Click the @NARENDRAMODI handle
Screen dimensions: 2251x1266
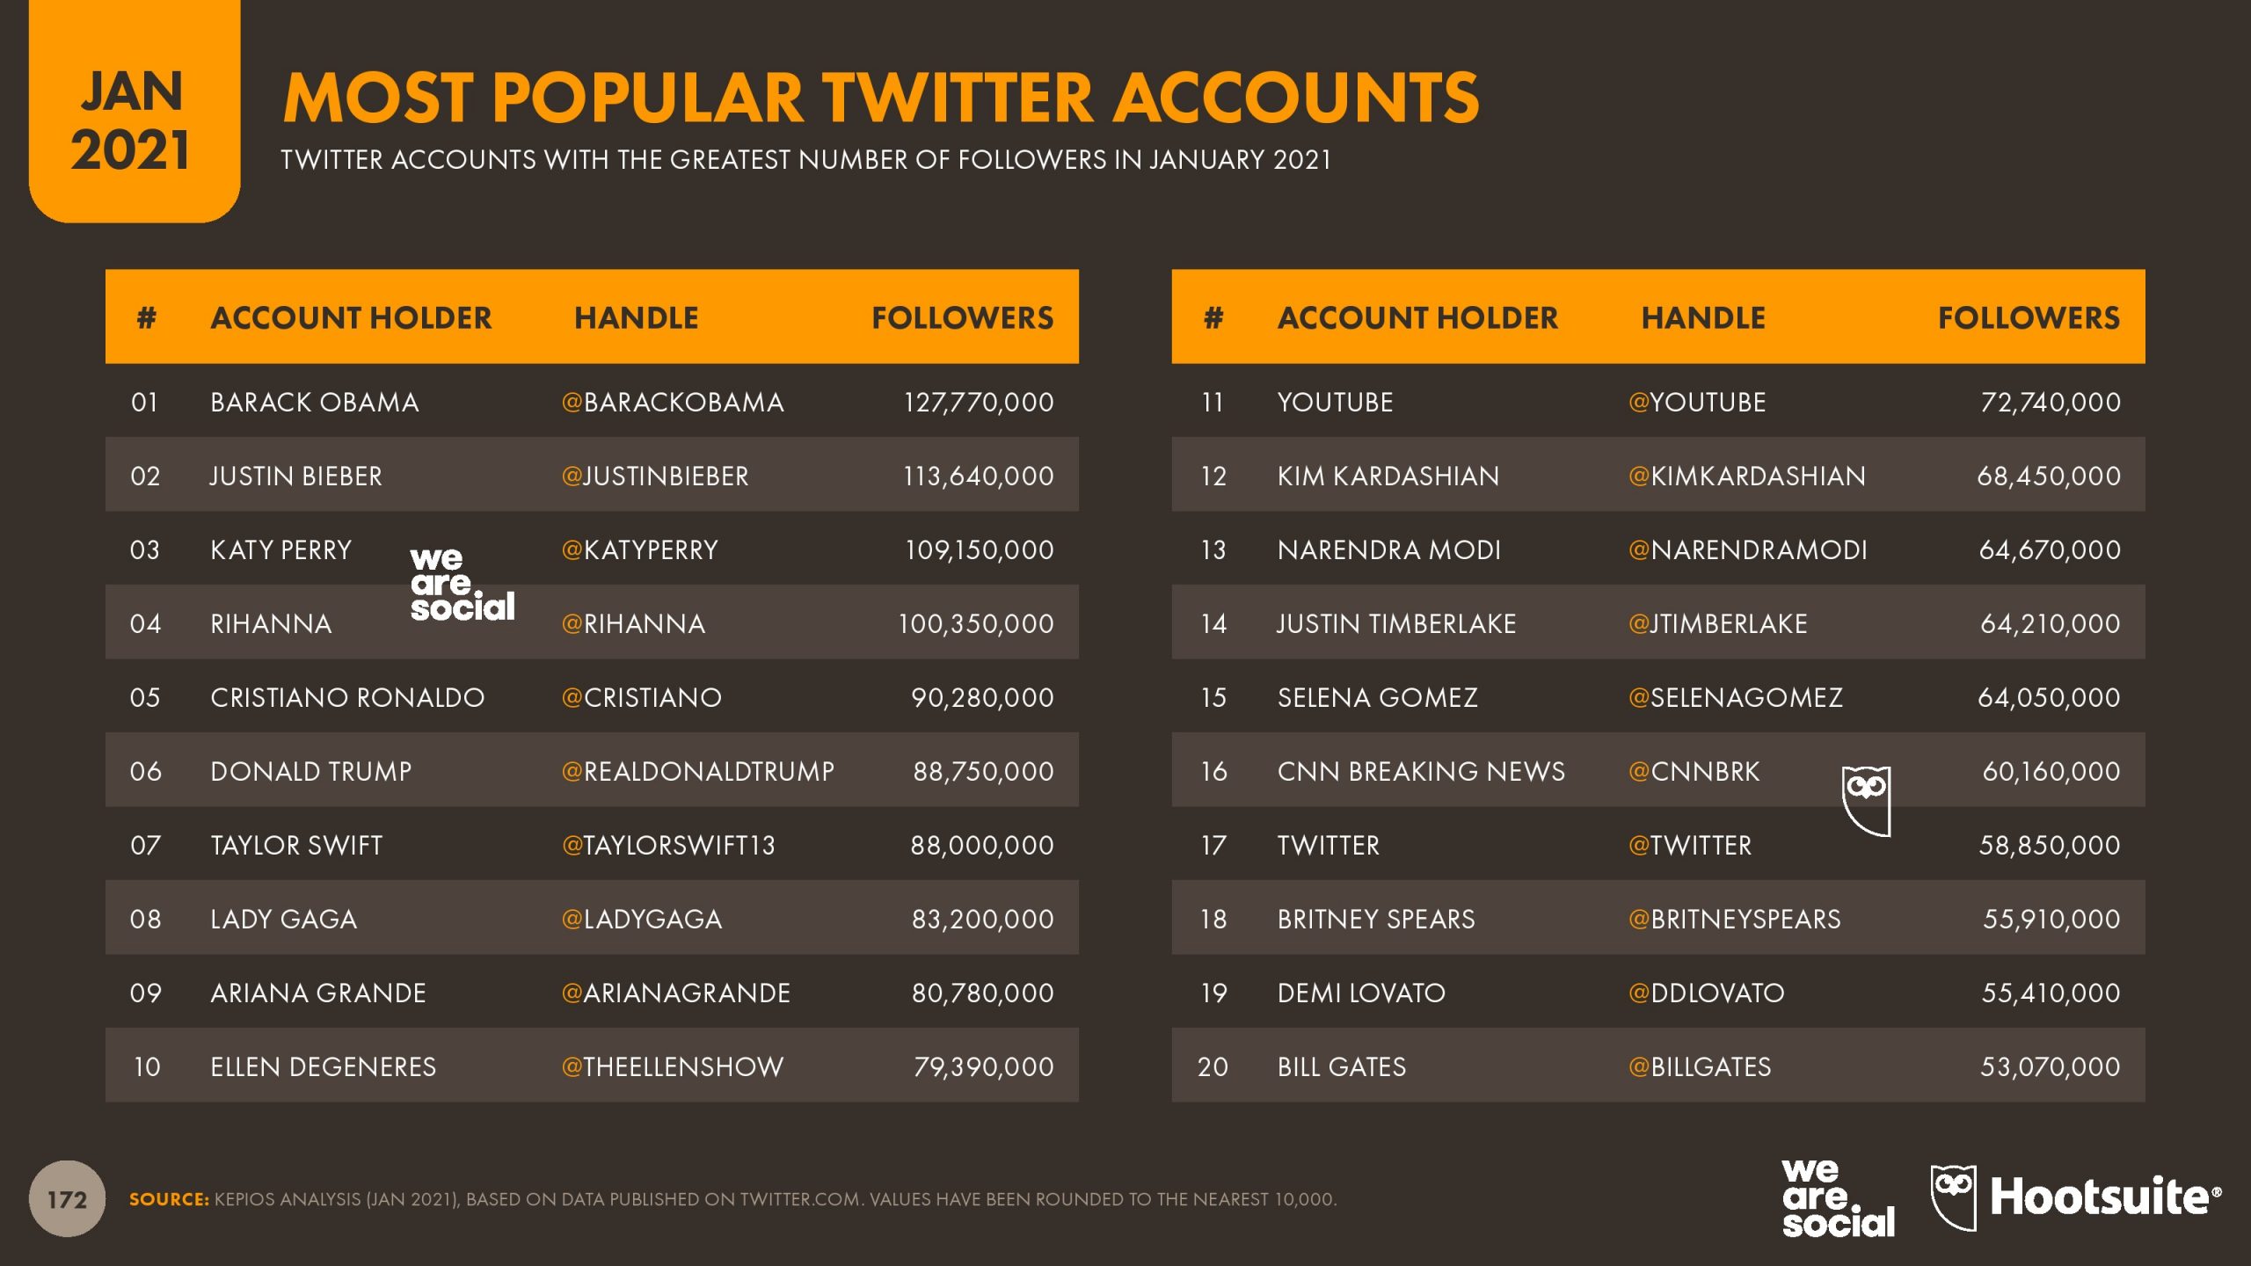(x=1747, y=549)
